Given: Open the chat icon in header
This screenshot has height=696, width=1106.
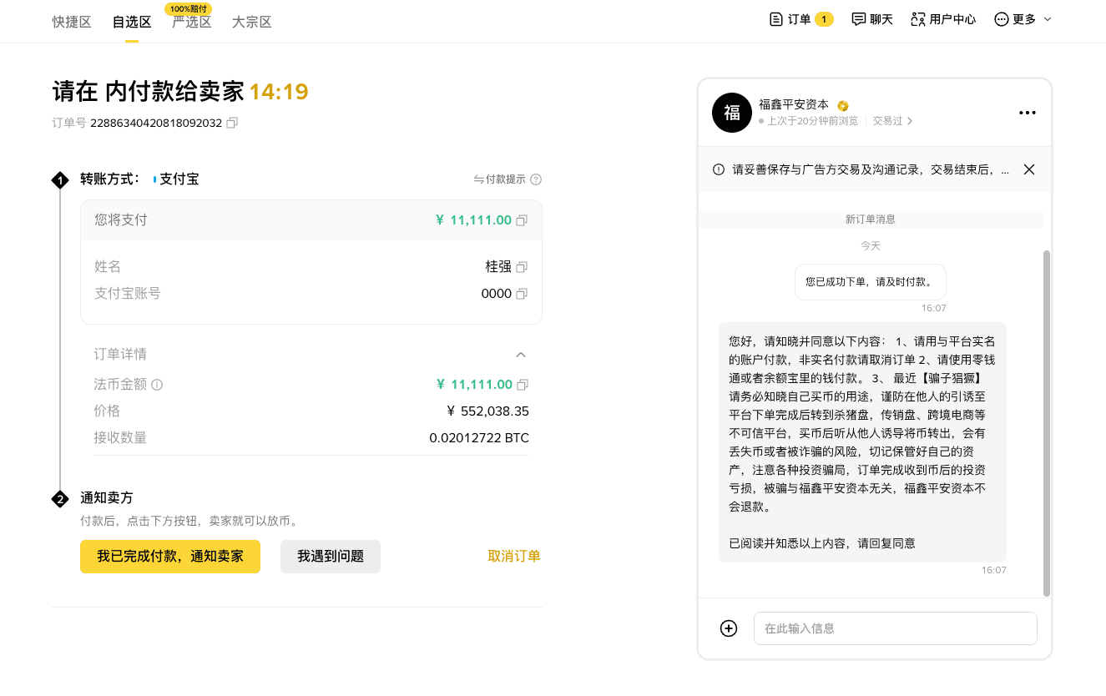Looking at the screenshot, I should (x=858, y=19).
